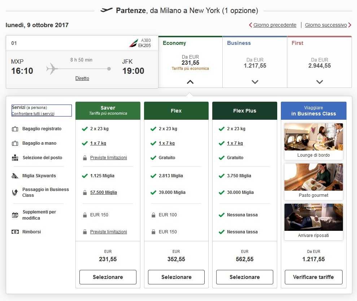
Task: Click the Passaggio in Business Class upgrade icon
Action: click(15, 192)
